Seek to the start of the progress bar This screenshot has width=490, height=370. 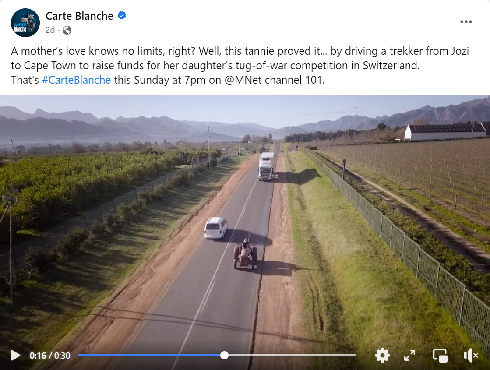[x=78, y=355]
